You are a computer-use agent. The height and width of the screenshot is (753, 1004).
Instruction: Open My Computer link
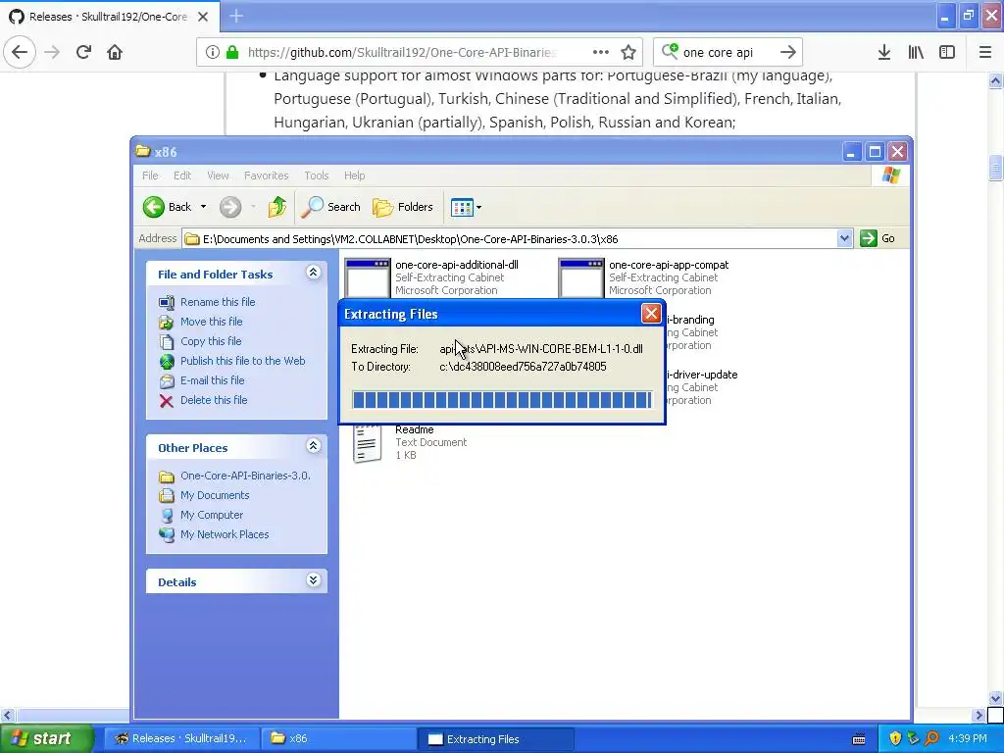[212, 515]
